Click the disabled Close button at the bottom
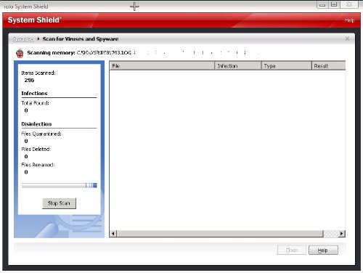 point(292,250)
